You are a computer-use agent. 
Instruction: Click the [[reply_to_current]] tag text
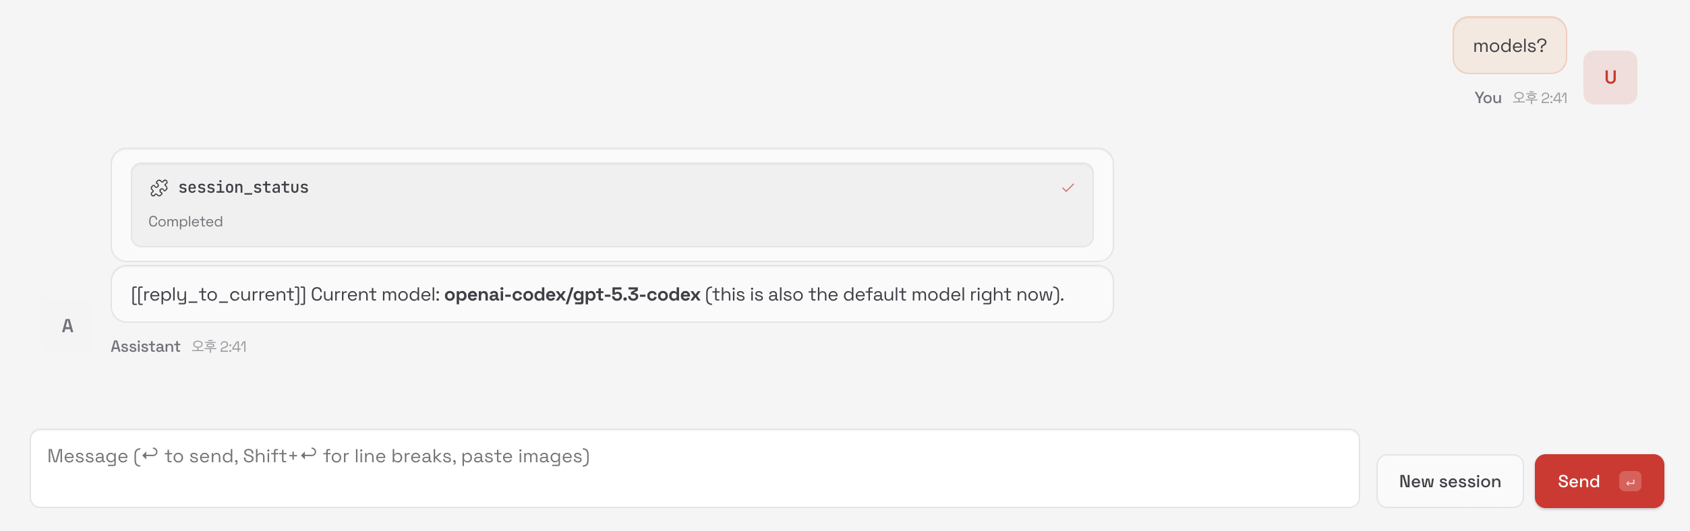click(218, 294)
